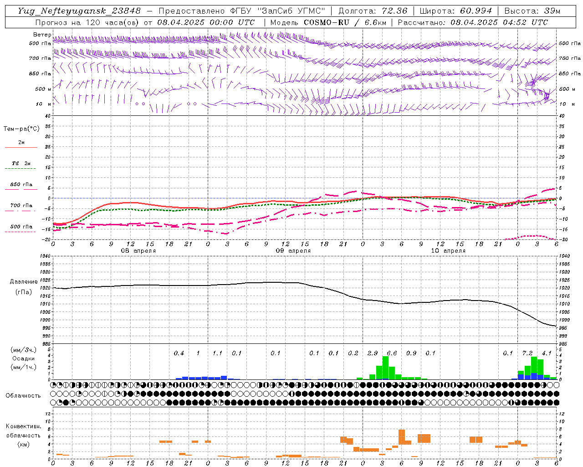
Task: Click the 'Тем-ра(°C)' temperature panel label
Action: point(21,129)
